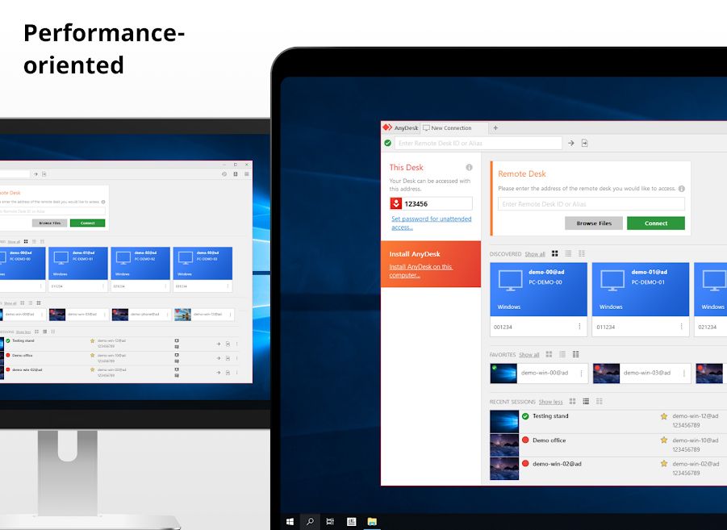Open Windows Start menu on taskbar
The image size is (727, 530).
point(290,522)
